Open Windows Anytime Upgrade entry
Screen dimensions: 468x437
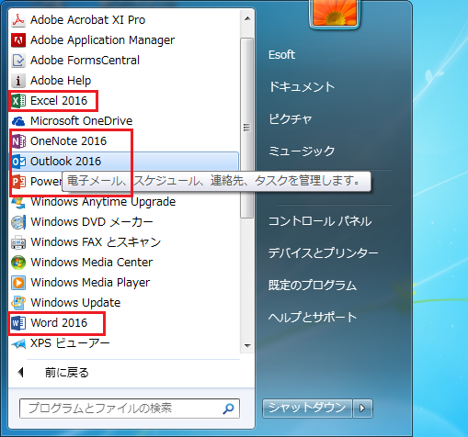[103, 202]
